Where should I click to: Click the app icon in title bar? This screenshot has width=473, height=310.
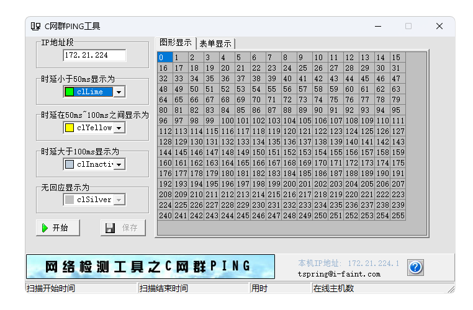coord(36,26)
